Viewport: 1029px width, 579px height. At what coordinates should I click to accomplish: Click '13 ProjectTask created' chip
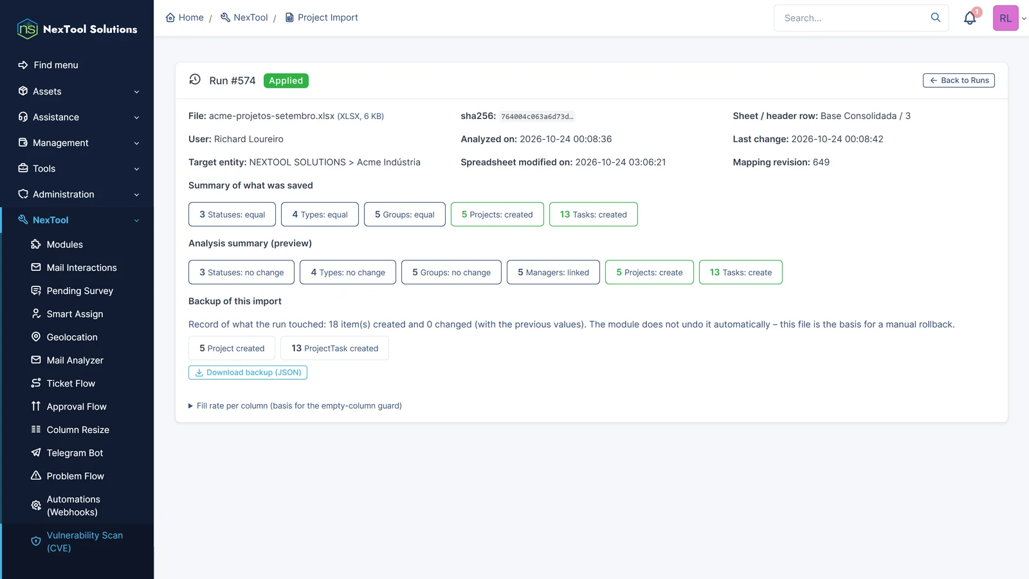click(334, 348)
